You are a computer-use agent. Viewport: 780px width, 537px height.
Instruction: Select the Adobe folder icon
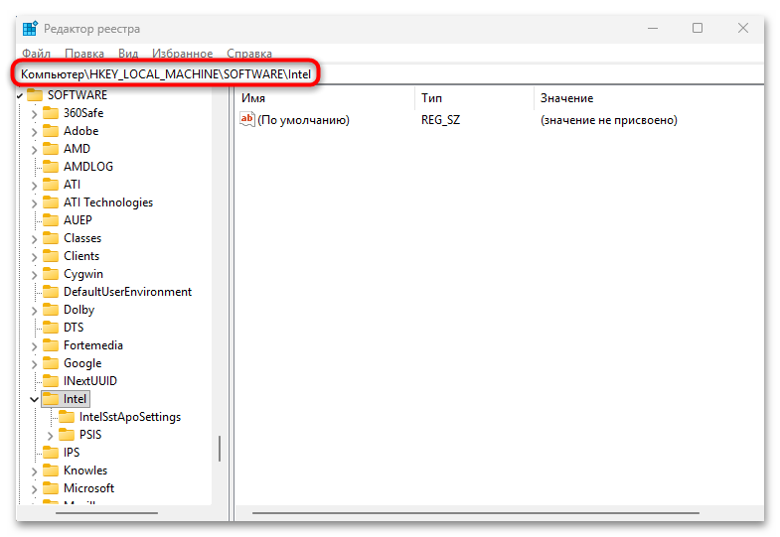coord(51,131)
